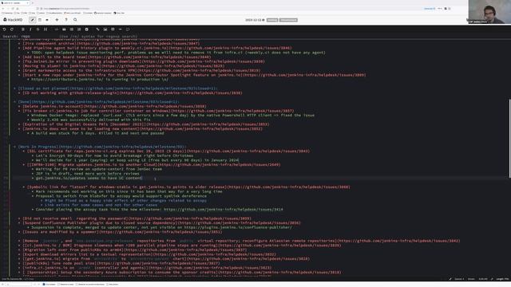Click the 'Delete jenkins.io account' line
Viewport: 511px width, 287px height.
114,106
